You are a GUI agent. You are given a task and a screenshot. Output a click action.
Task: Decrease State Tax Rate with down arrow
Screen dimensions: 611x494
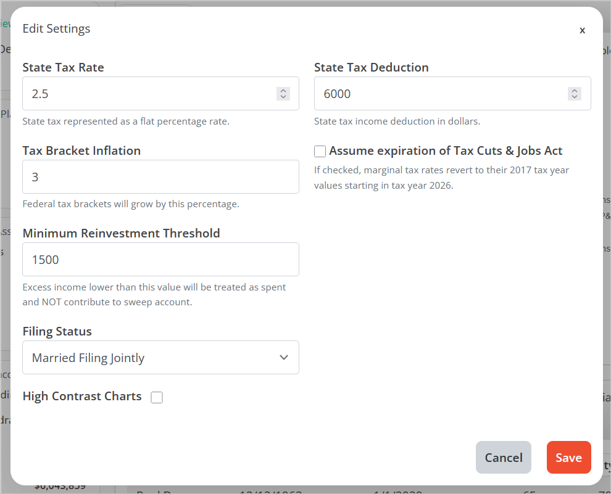tap(283, 97)
